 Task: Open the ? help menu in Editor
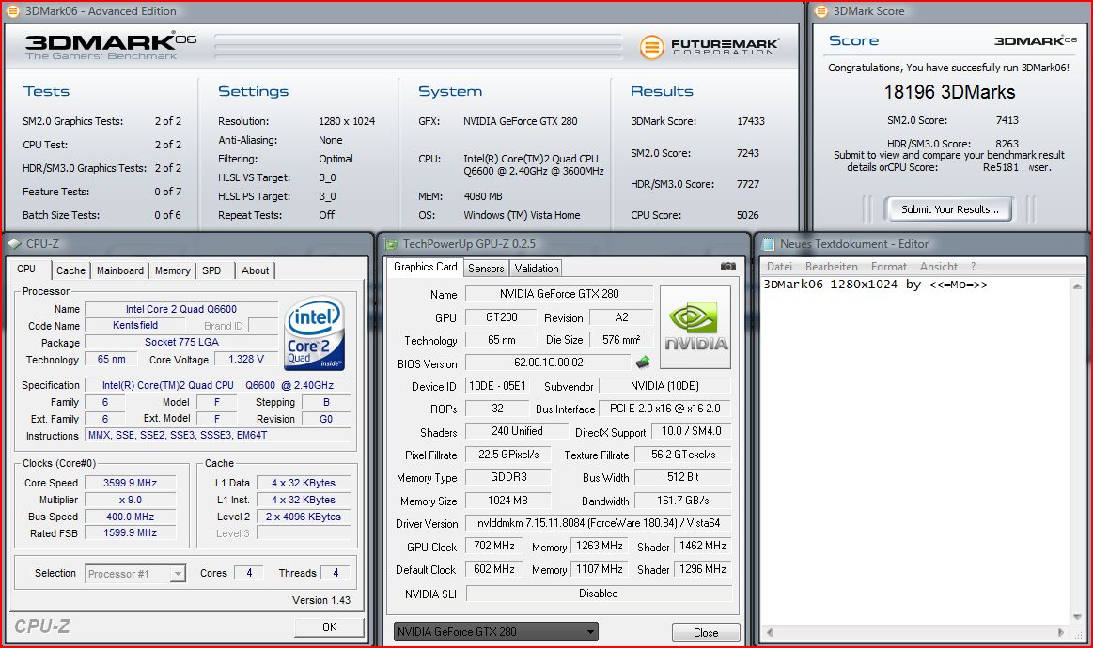click(973, 266)
